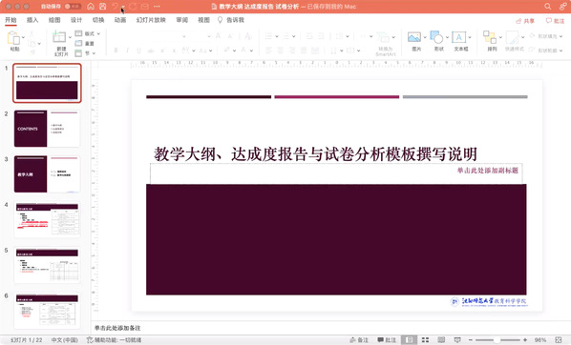This screenshot has width=571, height=345.
Task: Expand the 节 section dropdown
Action: pyautogui.click(x=94, y=53)
